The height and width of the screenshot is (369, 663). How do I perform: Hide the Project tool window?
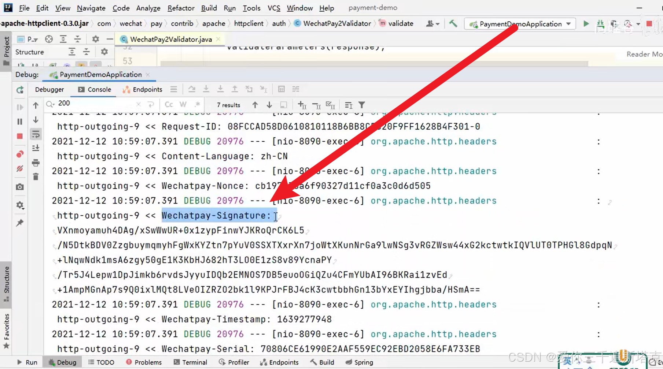point(110,39)
